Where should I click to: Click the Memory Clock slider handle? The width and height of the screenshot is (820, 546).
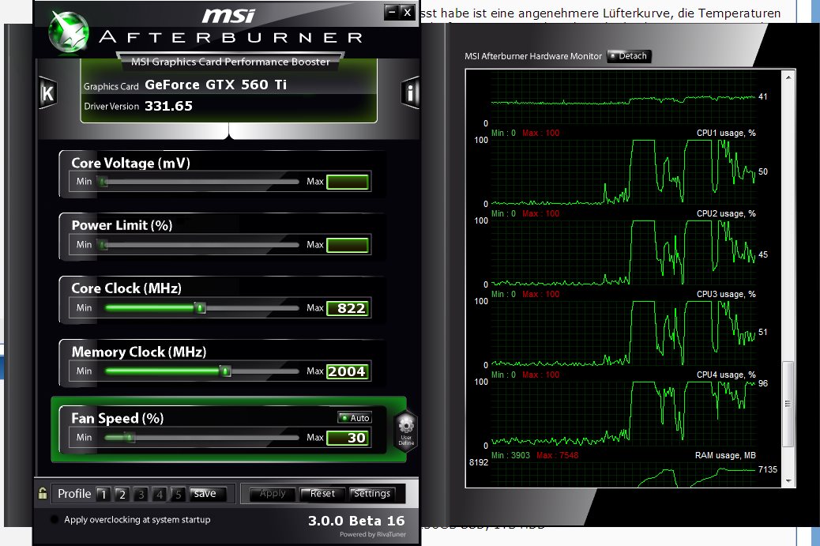pos(225,371)
